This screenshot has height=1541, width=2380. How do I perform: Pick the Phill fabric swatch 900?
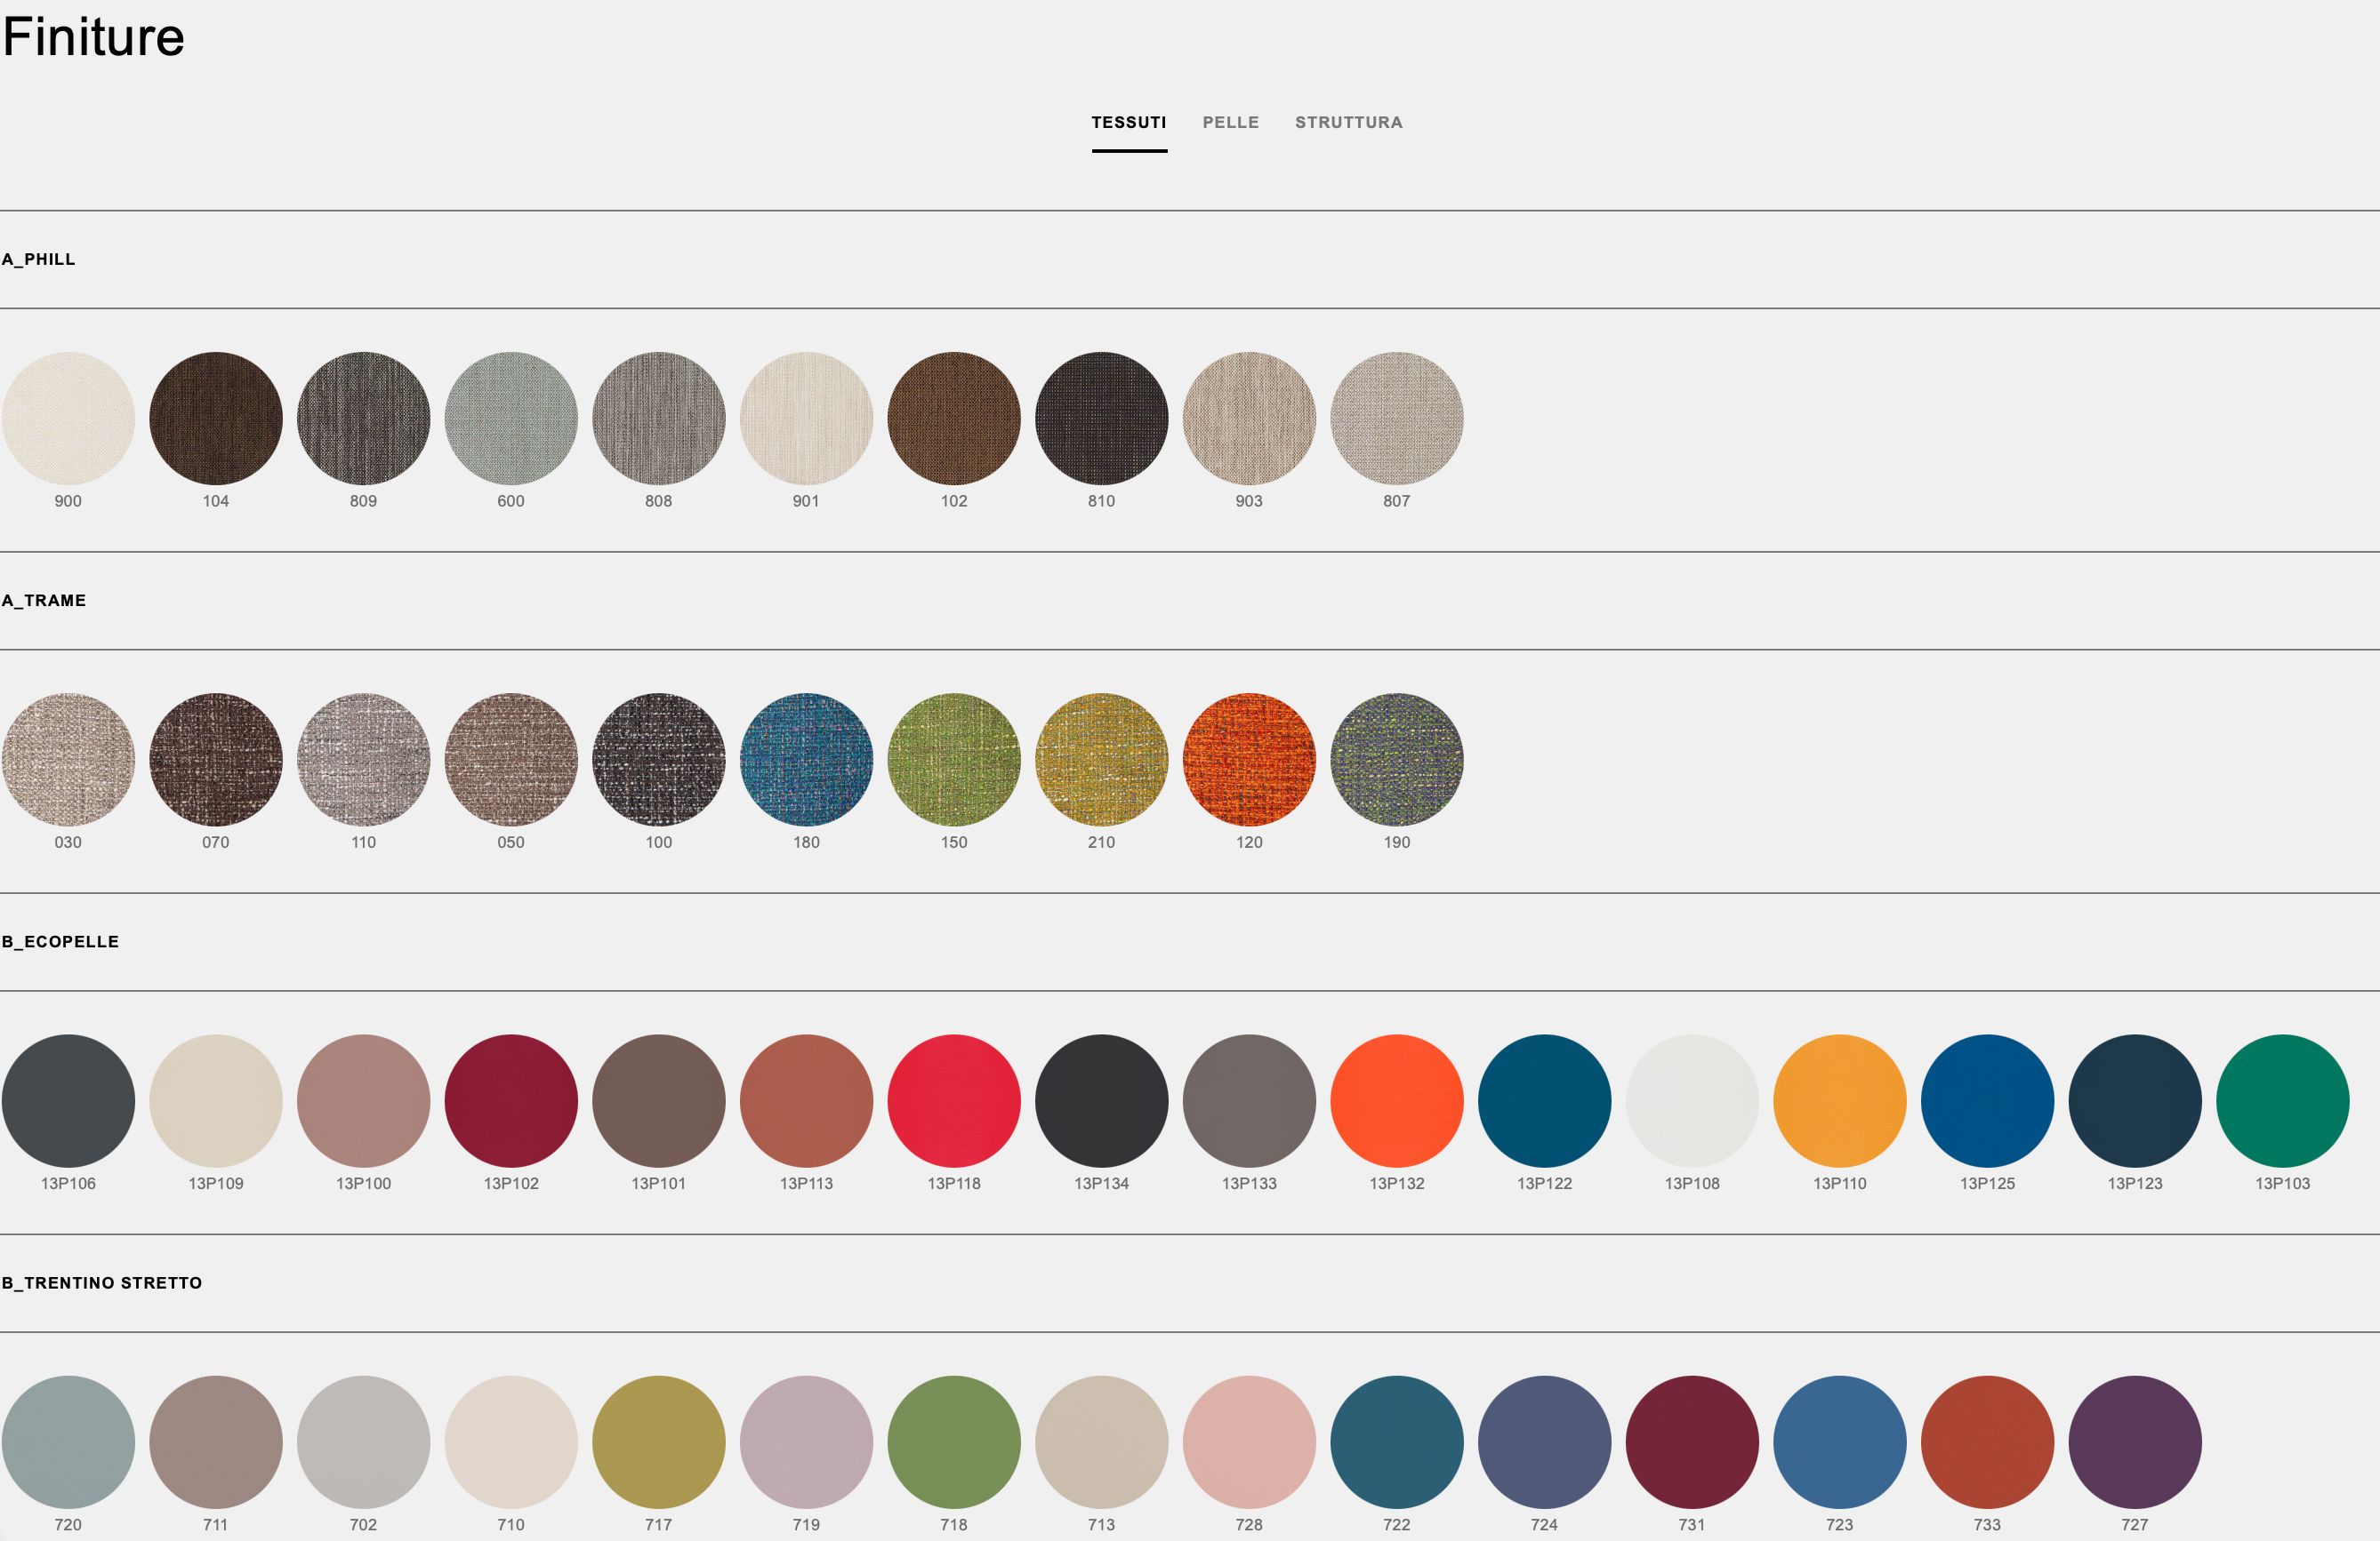pyautogui.click(x=68, y=418)
